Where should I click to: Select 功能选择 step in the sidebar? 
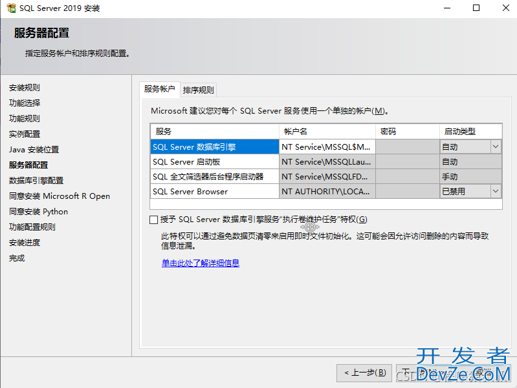25,103
